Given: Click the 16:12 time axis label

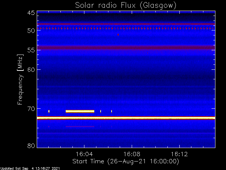Looking at the screenshot, I should (x=179, y=154).
